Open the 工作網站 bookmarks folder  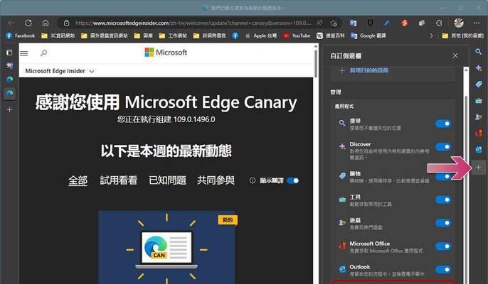[173, 35]
